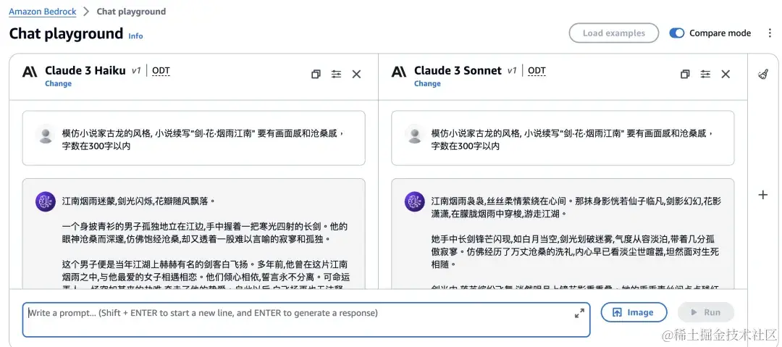Click the user avatar in Sonnet prompt
The width and height of the screenshot is (782, 347).
415,135
